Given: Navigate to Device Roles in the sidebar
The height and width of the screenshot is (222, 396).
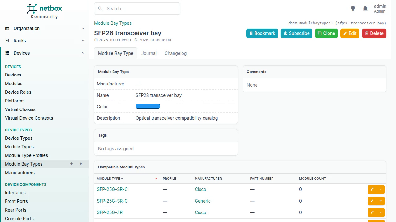Looking at the screenshot, I should [x=18, y=92].
